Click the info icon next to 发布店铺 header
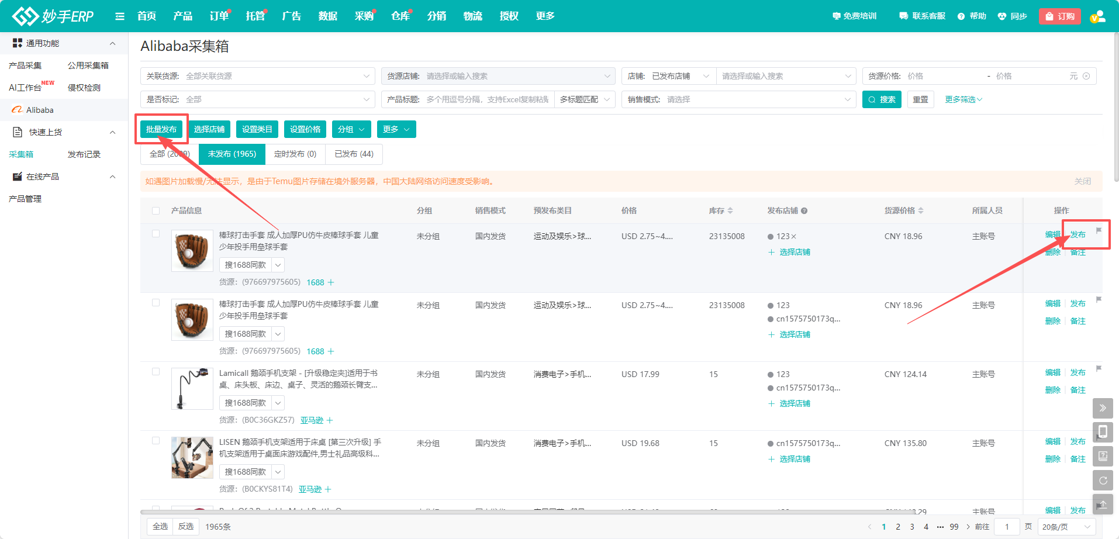The height and width of the screenshot is (539, 1119). click(804, 211)
